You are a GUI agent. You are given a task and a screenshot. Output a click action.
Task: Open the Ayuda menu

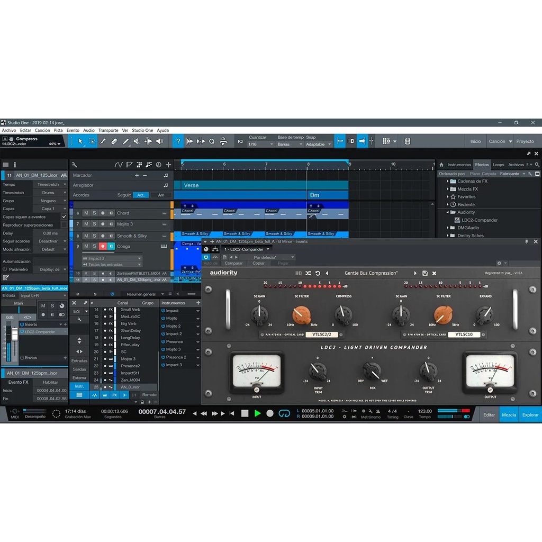point(163,130)
